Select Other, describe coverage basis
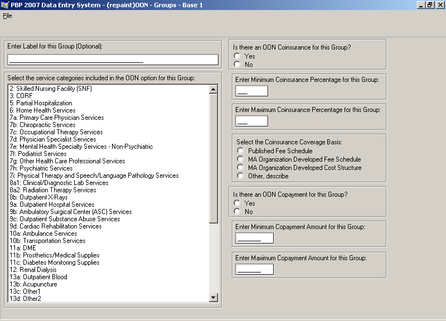This screenshot has height=321, width=446. (x=240, y=176)
